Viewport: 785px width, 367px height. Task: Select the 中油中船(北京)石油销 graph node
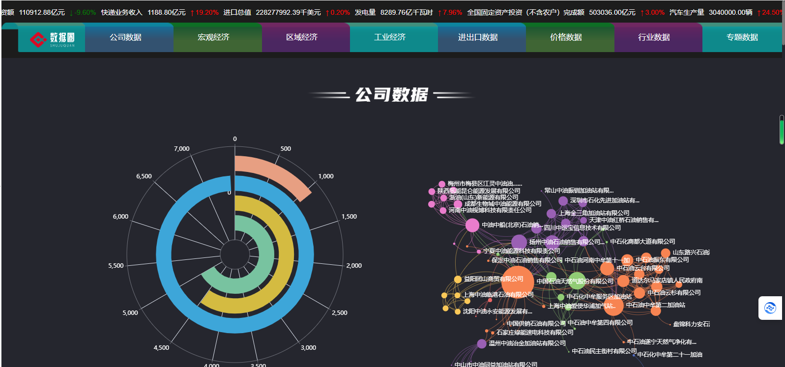coord(472,225)
